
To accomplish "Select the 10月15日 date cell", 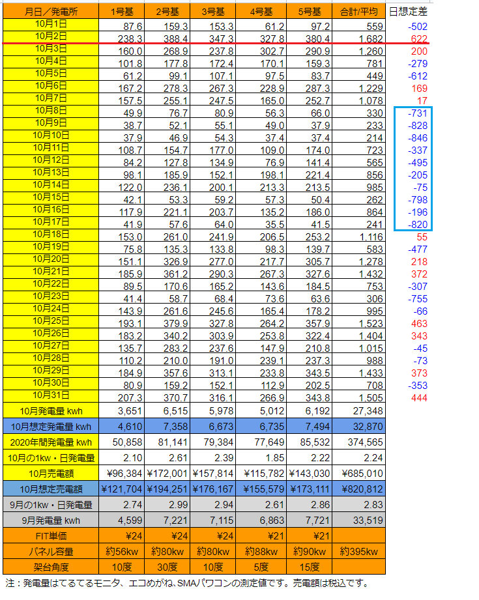I will 51,198.
